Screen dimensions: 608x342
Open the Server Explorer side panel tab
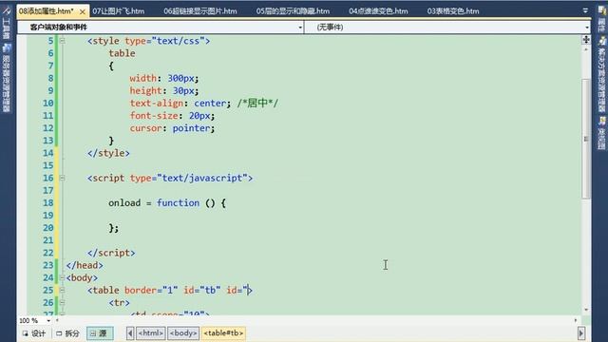tap(7, 78)
